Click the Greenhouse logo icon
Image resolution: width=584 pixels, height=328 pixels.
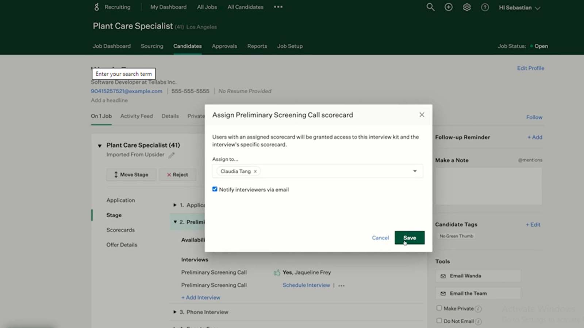coord(96,7)
